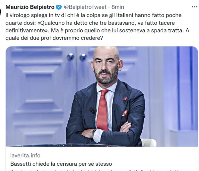199x171 pixels.
Task: Click the red tie in the article photo
Action: (103, 110)
